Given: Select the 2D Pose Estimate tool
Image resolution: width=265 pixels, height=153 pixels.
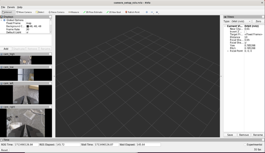Looking at the screenshot, I should click(x=93, y=12).
